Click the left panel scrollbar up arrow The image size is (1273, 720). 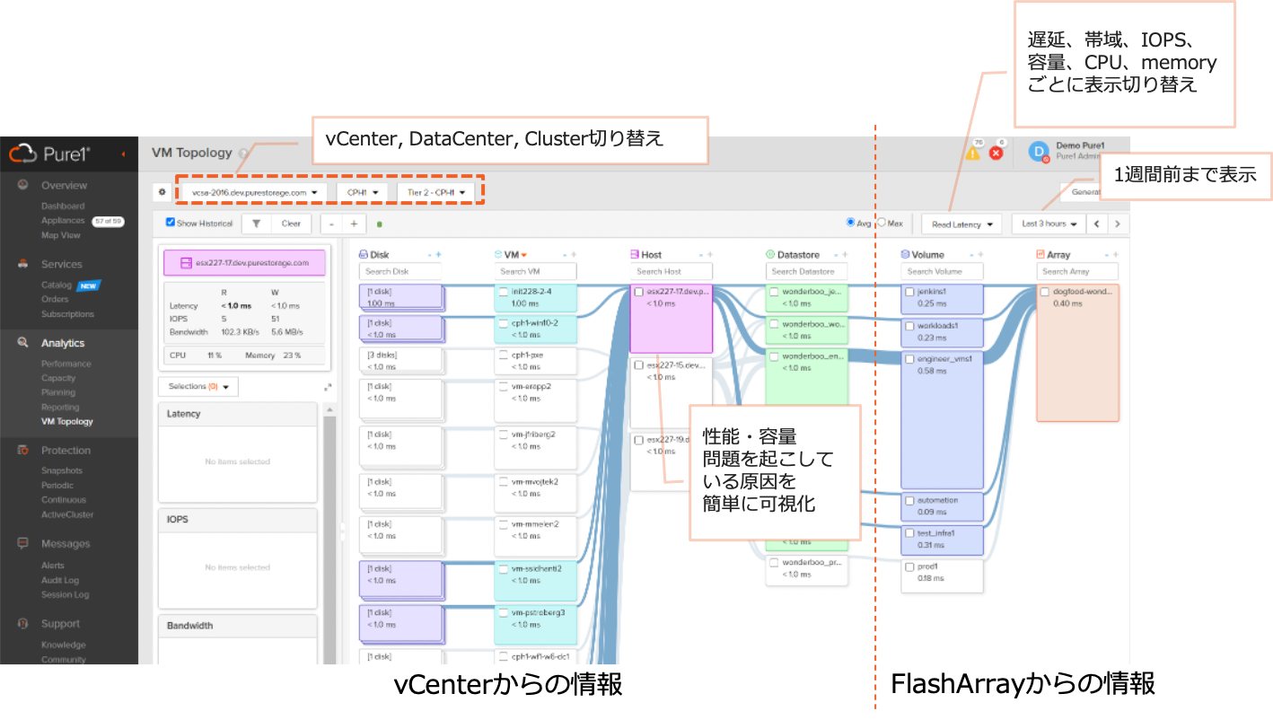[x=329, y=409]
